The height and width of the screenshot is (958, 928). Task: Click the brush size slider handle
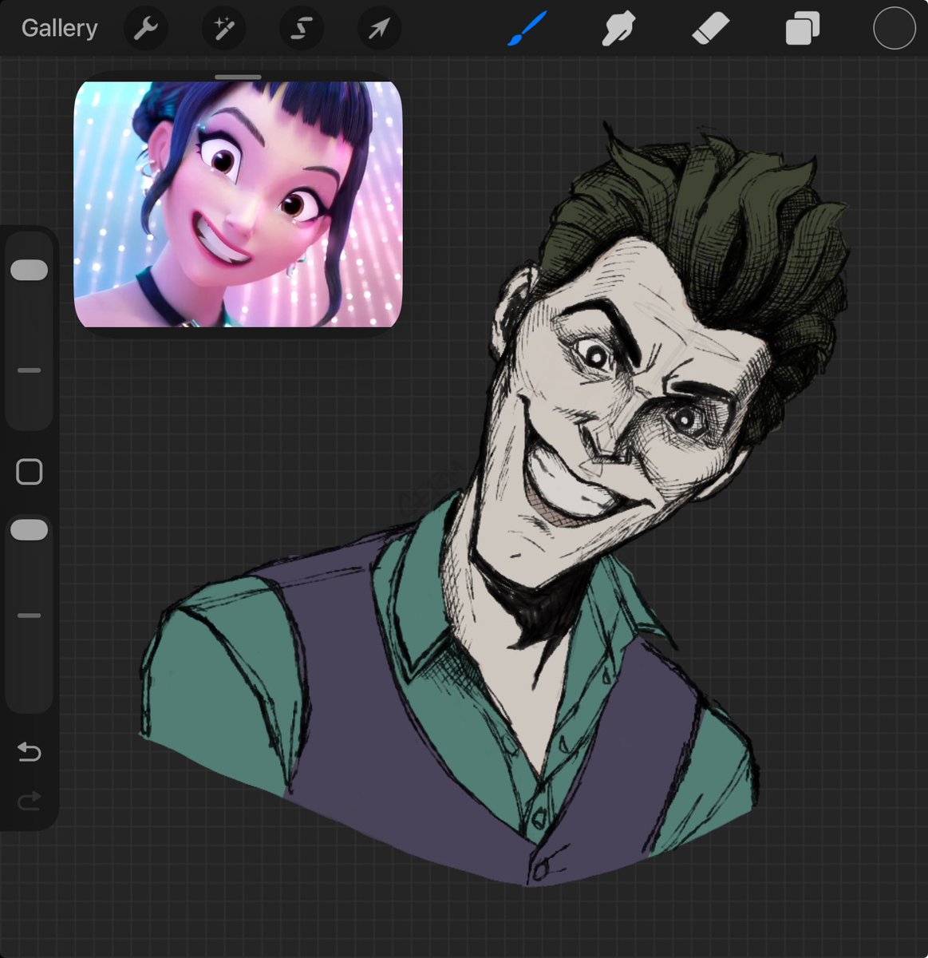coord(30,270)
